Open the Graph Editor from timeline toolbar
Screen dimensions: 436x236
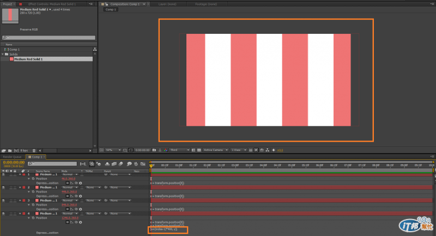point(143,164)
